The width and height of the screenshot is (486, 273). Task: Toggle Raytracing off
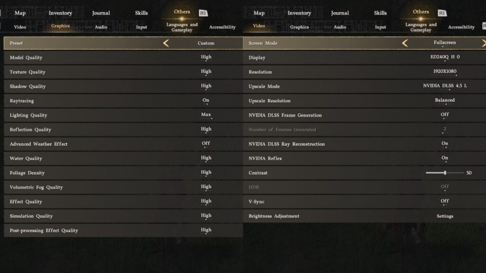pyautogui.click(x=206, y=100)
